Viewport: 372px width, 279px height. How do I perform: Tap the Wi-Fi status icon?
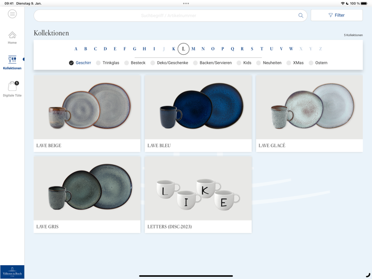343,3
